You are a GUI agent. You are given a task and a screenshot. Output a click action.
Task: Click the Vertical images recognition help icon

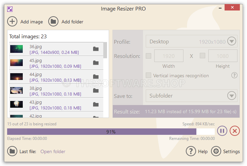point(234,76)
